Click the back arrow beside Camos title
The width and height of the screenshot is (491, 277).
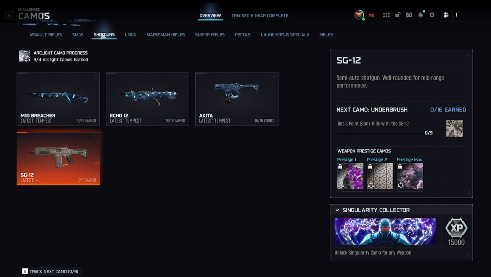9,15
